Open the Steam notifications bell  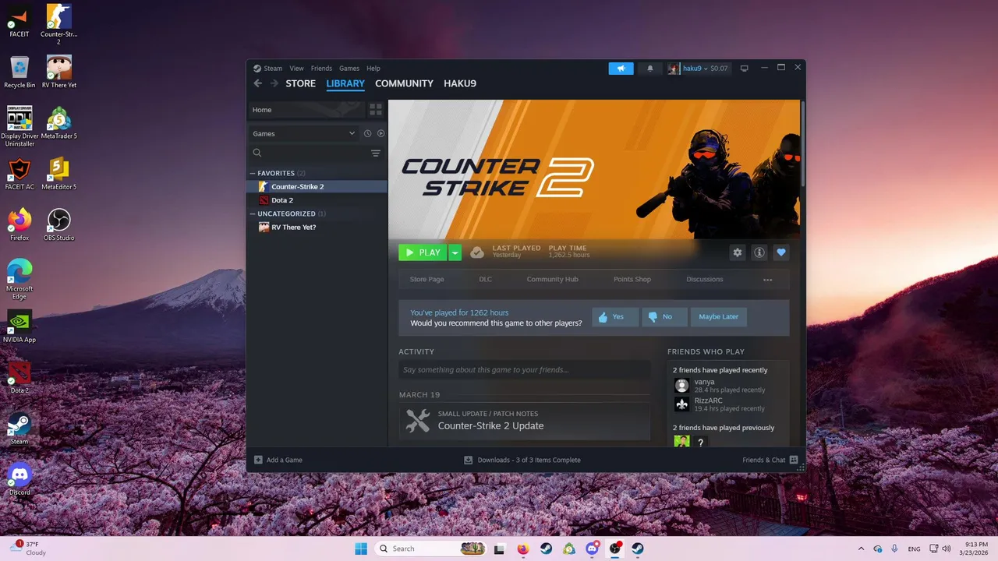click(x=650, y=69)
